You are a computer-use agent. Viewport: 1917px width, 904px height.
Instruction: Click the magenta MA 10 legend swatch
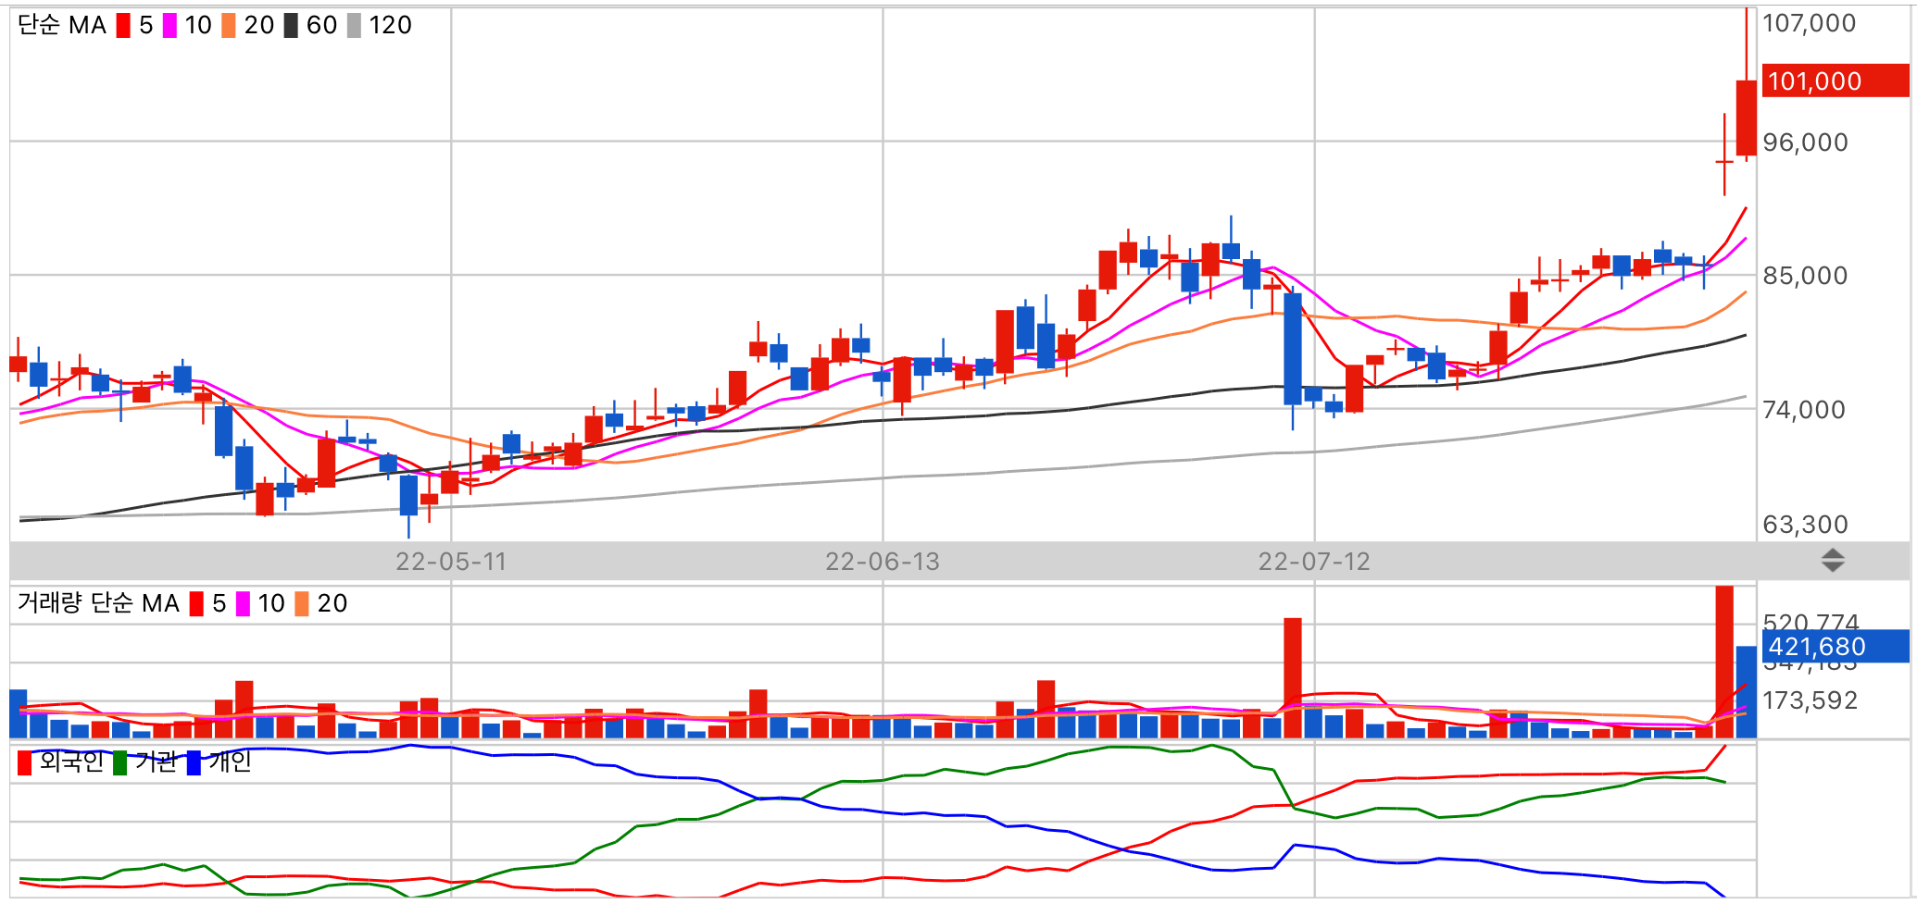(169, 26)
